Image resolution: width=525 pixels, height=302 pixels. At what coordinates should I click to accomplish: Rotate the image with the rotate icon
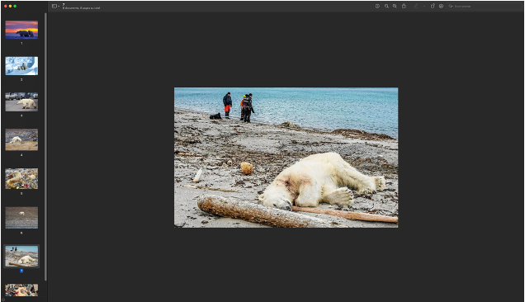click(433, 6)
